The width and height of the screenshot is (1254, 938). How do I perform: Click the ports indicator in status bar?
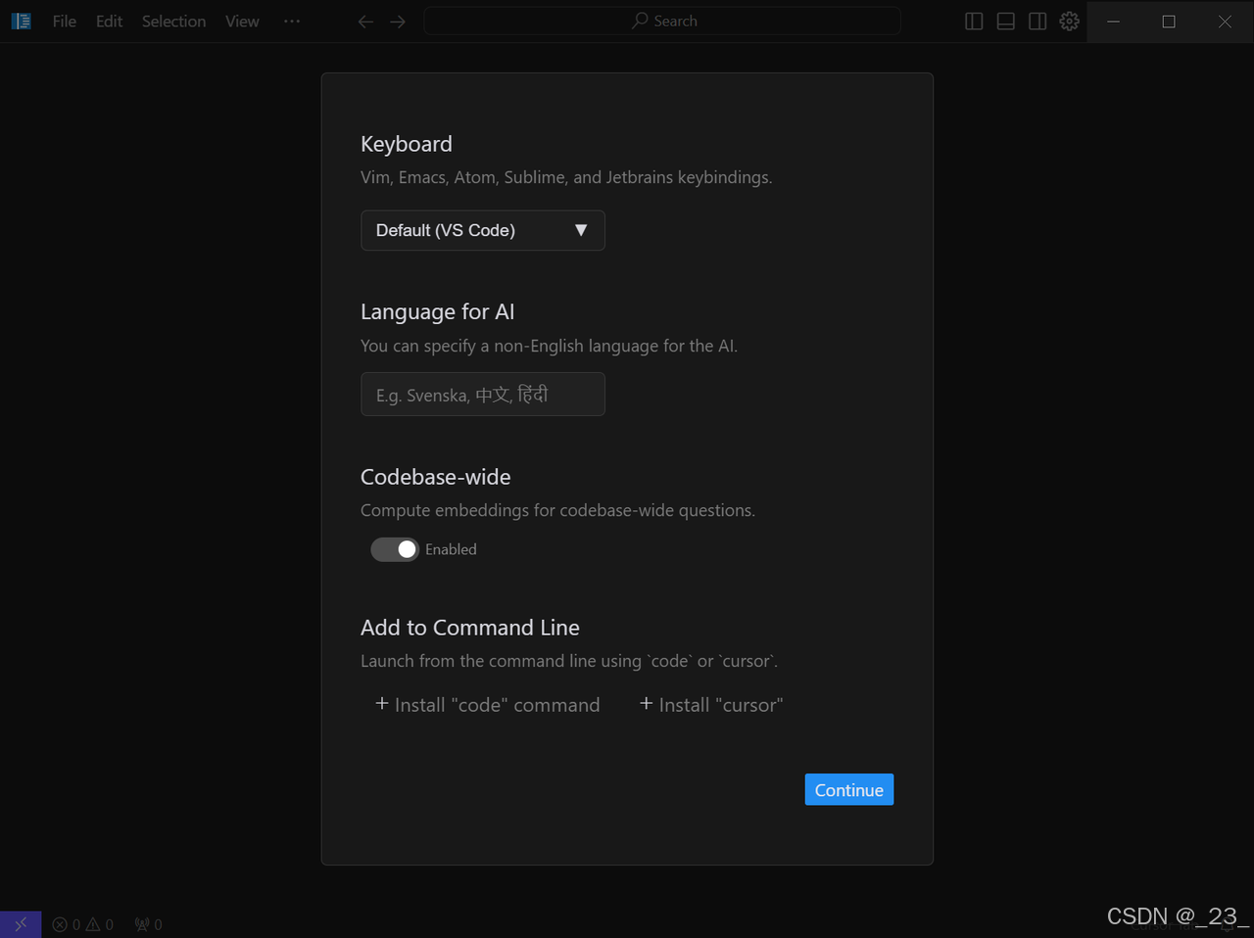tap(149, 924)
